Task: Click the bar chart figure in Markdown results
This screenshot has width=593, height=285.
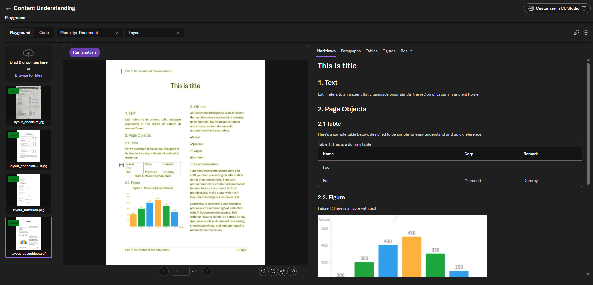Action: [402, 246]
